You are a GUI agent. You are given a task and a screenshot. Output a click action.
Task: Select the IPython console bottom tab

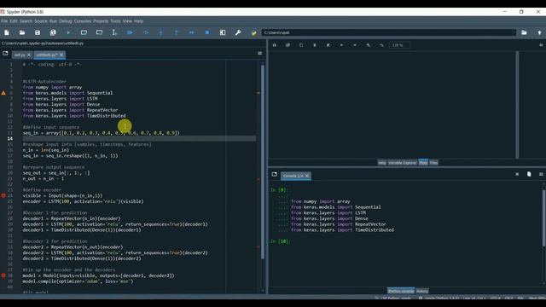point(401,291)
